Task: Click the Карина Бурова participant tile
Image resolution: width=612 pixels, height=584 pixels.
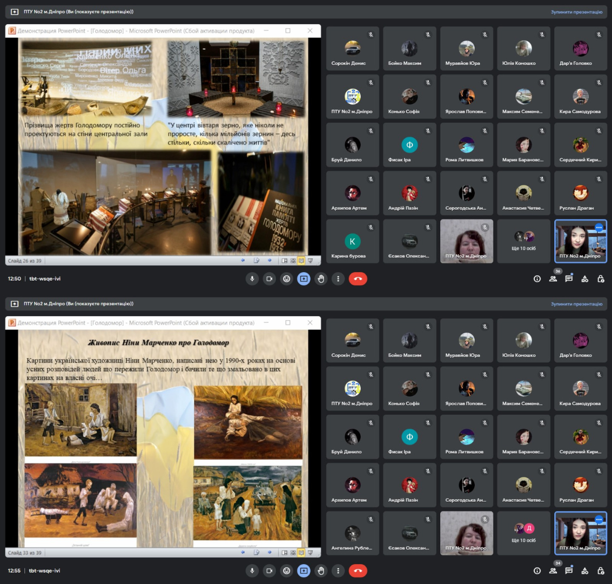Action: [x=352, y=241]
